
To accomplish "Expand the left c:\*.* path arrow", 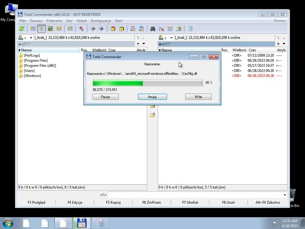I will pos(20,44).
